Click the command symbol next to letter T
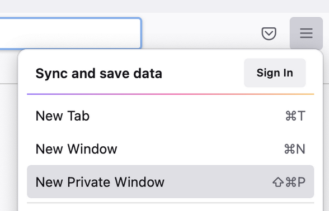Image resolution: width=329 pixels, height=211 pixels. click(x=291, y=116)
